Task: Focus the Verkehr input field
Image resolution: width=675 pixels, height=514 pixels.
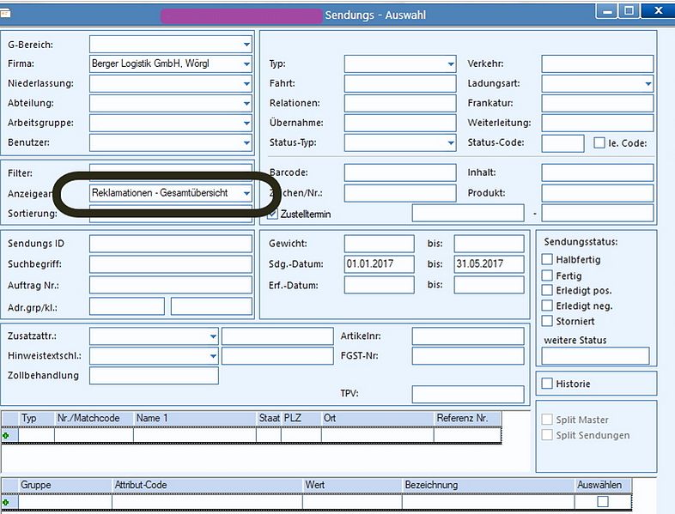Action: point(598,64)
